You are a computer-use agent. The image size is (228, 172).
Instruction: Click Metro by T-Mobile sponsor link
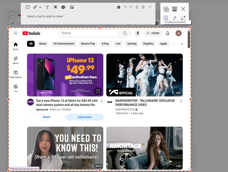point(60,109)
